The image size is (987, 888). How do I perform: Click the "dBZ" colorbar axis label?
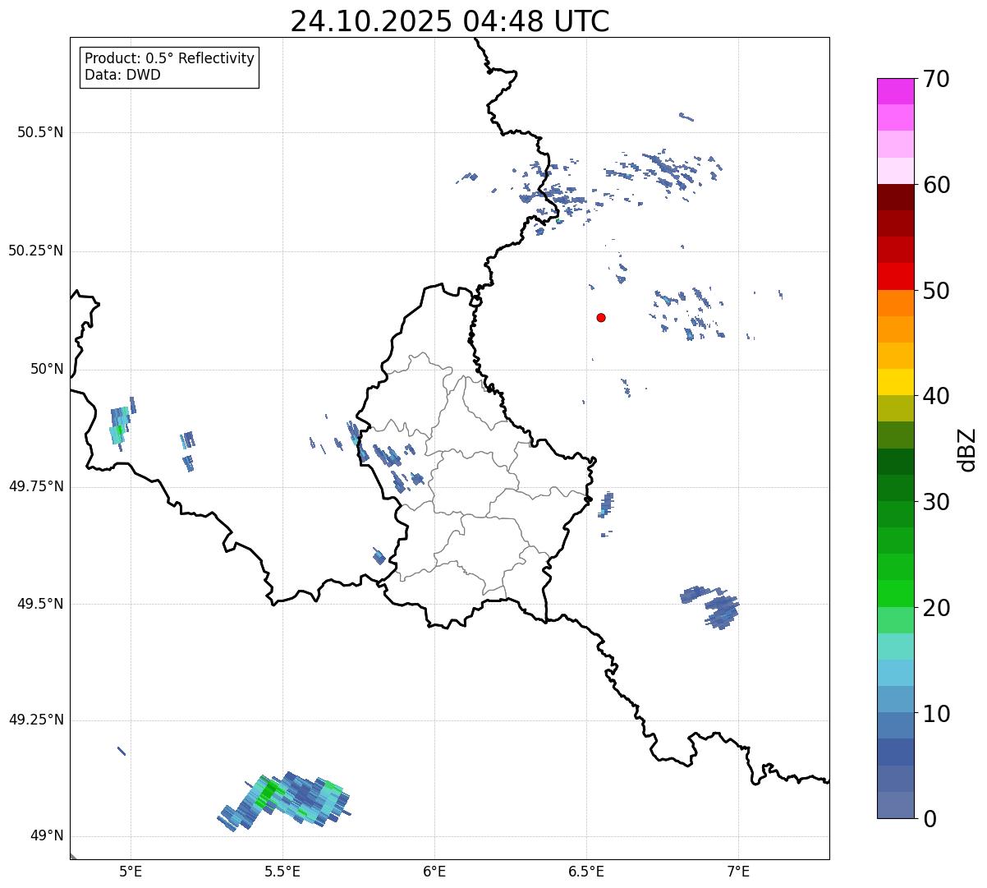pos(967,449)
